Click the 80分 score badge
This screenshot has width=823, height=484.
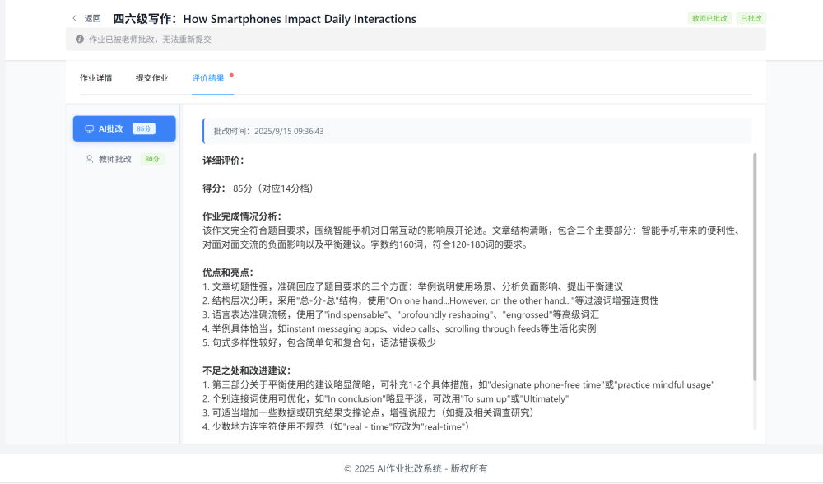click(x=152, y=159)
